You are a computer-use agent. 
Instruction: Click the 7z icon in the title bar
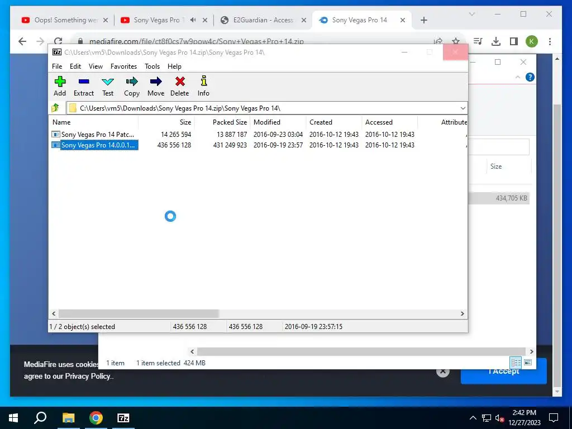point(57,52)
